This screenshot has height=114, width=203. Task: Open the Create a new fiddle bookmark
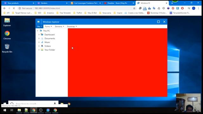tap(134, 13)
